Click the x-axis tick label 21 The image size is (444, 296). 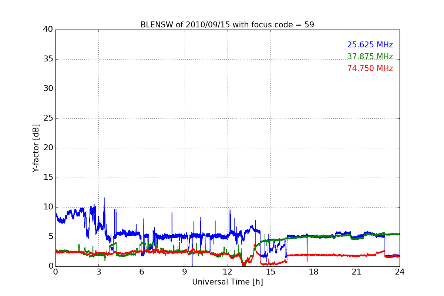tap(357, 272)
